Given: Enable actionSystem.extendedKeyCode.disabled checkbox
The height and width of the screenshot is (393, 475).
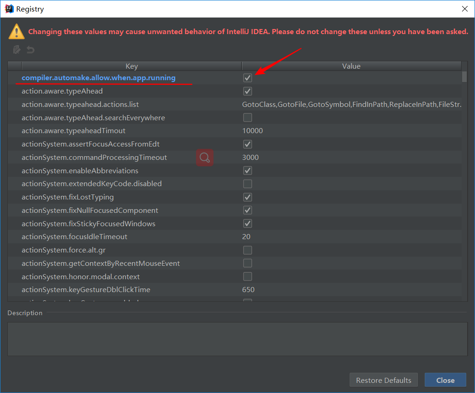Looking at the screenshot, I should coord(248,184).
